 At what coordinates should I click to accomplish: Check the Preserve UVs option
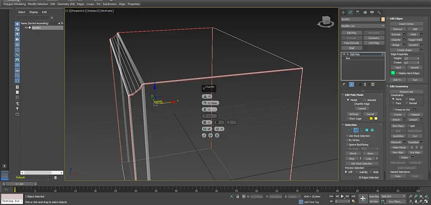[393, 110]
